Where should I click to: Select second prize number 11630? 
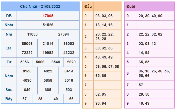(x=32, y=34)
